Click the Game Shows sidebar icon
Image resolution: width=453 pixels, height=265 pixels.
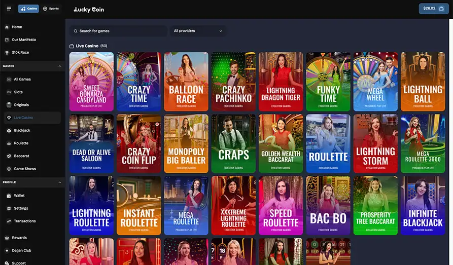pos(9,169)
